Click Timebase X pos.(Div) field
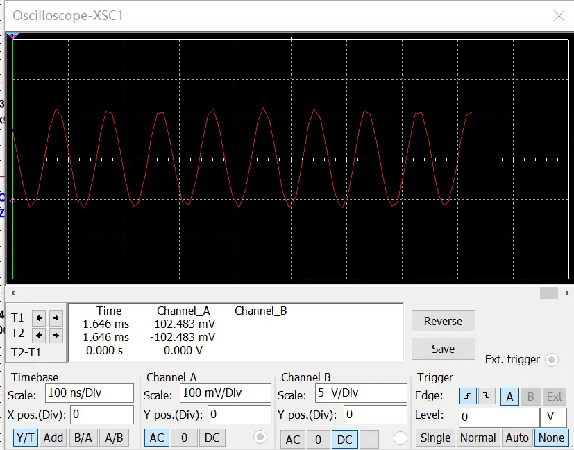The height and width of the screenshot is (450, 574). (102, 415)
